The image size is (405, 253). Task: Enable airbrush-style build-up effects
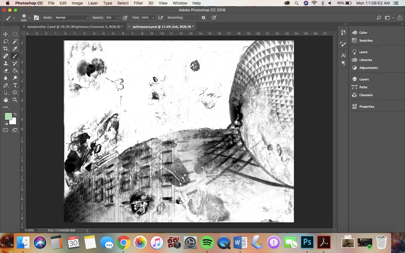pyautogui.click(x=161, y=17)
